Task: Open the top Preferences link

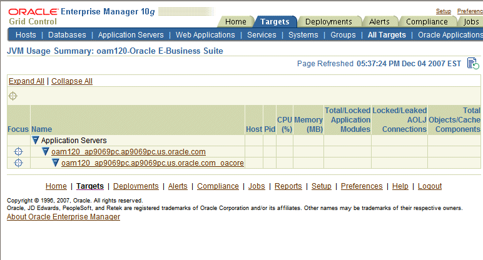Action: pyautogui.click(x=470, y=11)
